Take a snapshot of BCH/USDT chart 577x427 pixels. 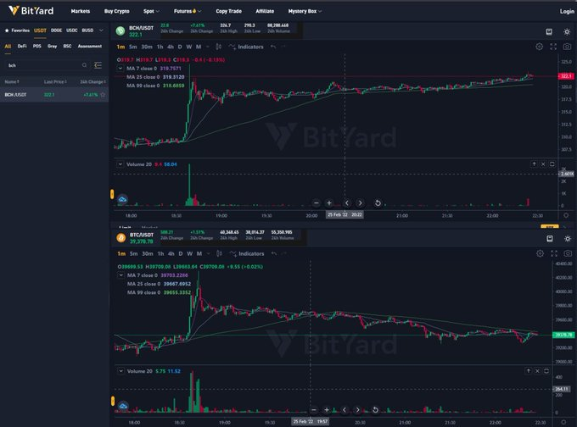567,47
